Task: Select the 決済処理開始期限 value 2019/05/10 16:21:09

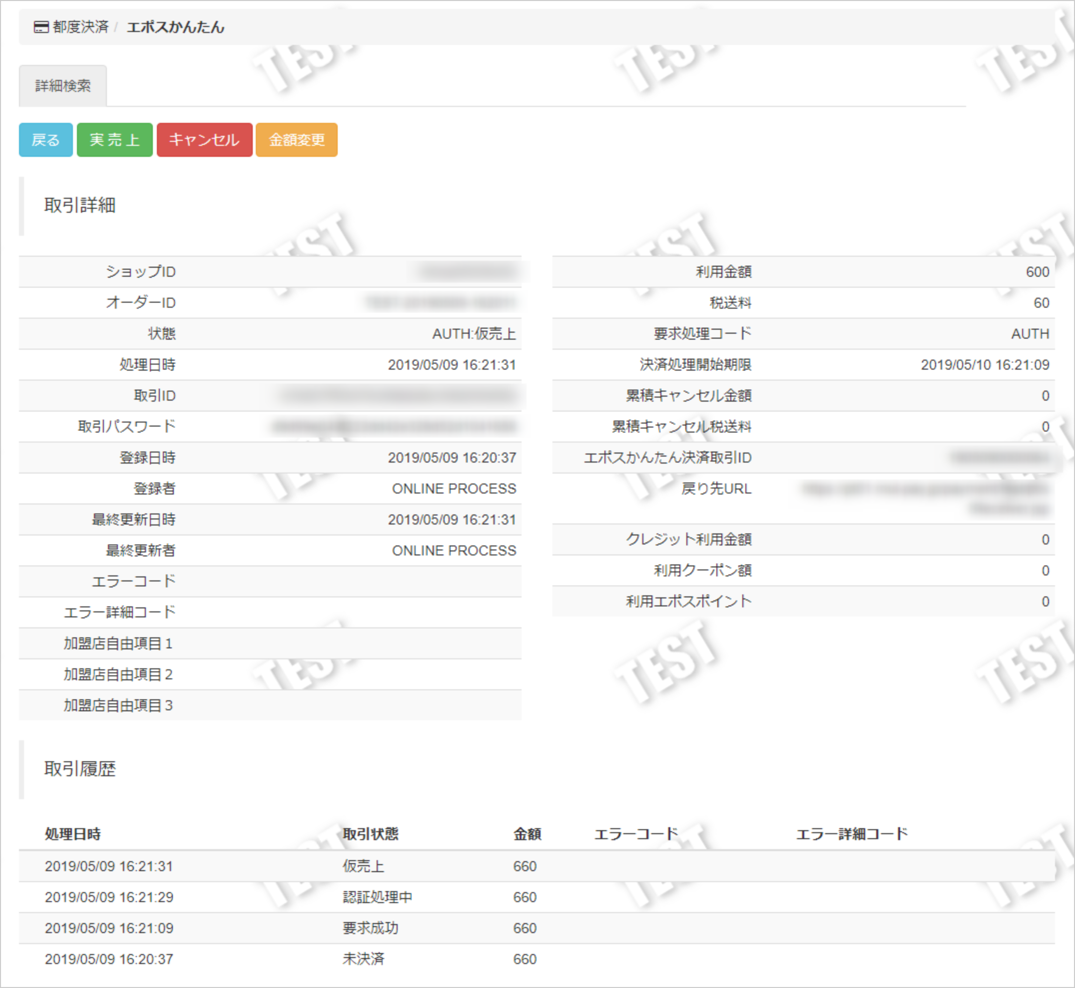Action: point(985,365)
